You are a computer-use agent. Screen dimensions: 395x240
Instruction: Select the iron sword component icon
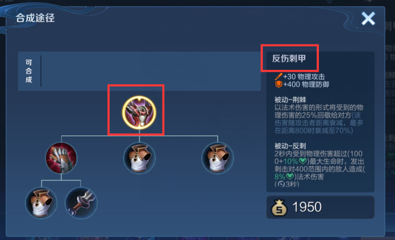[x=81, y=203]
